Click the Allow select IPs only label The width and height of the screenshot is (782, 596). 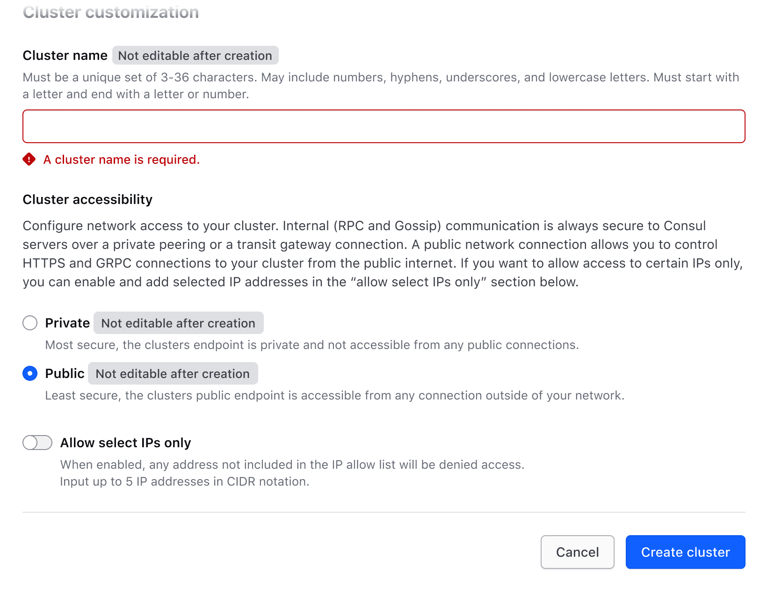point(125,442)
